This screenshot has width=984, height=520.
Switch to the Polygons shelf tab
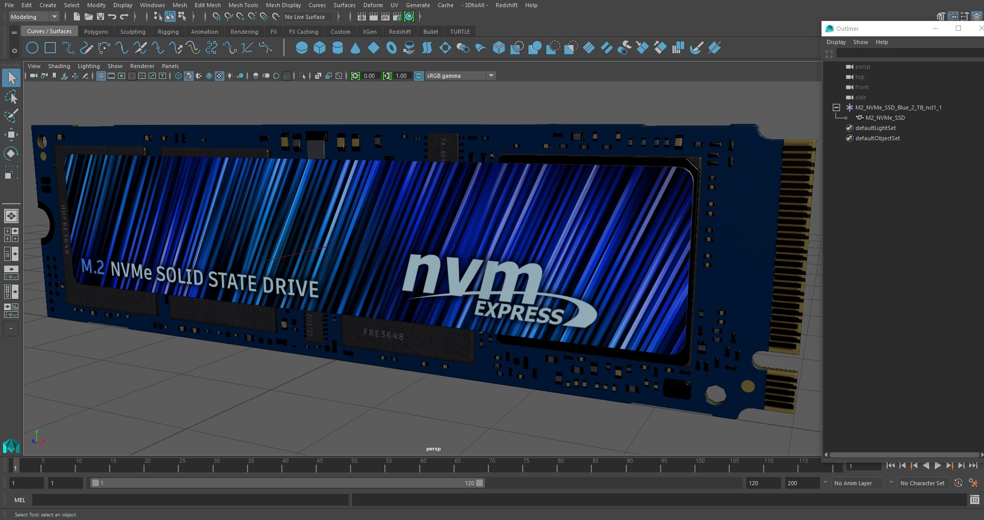96,32
